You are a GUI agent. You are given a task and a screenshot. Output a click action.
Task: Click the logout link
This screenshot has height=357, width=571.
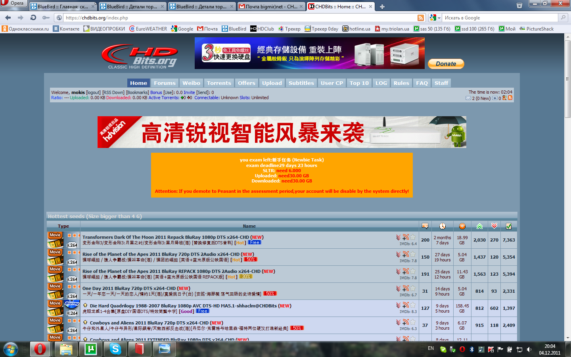[x=94, y=92]
